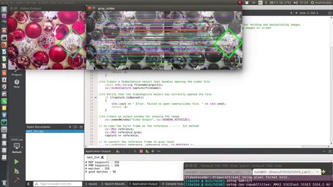The height and width of the screenshot is (187, 333).
Task: Build the project with the hammer icon
Action: tap(16, 180)
